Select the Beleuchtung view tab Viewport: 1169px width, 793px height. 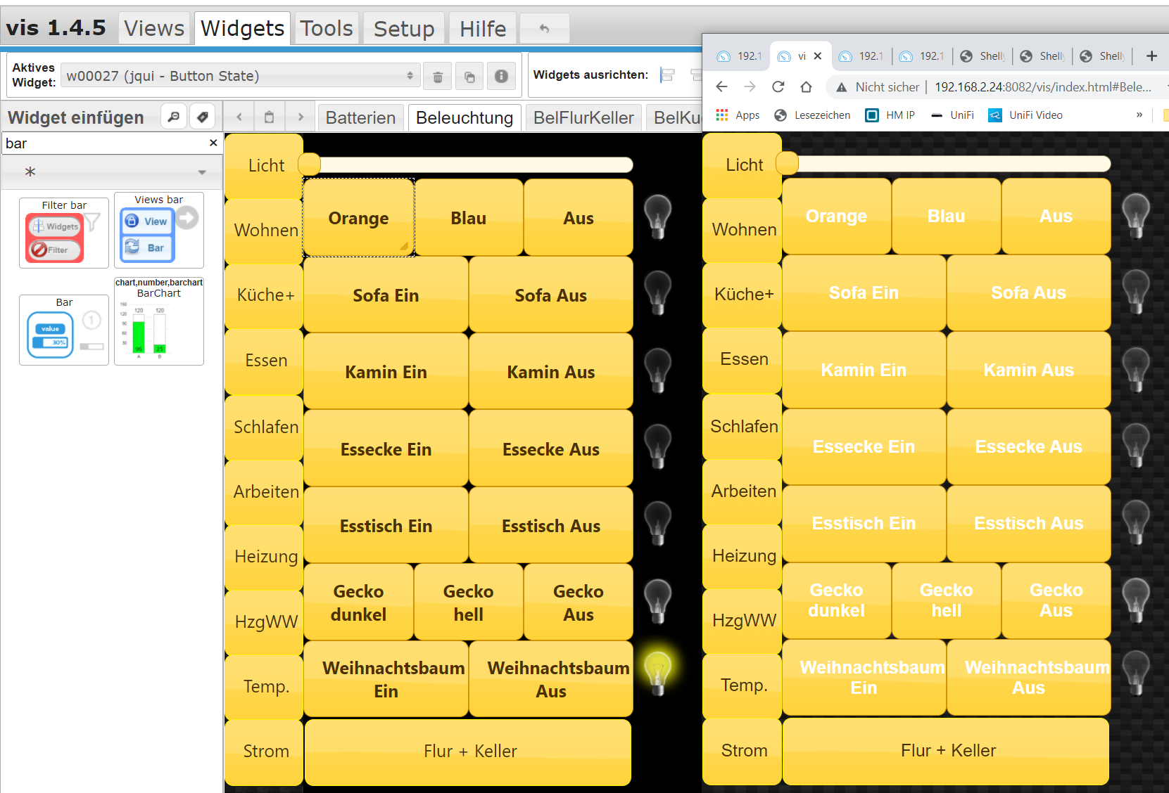click(465, 117)
